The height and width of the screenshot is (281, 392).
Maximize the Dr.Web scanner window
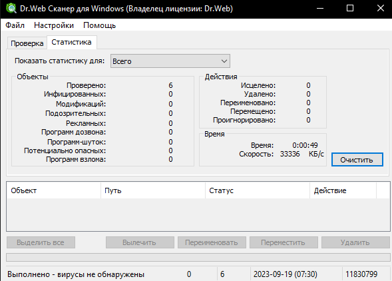pyautogui.click(x=350, y=8)
